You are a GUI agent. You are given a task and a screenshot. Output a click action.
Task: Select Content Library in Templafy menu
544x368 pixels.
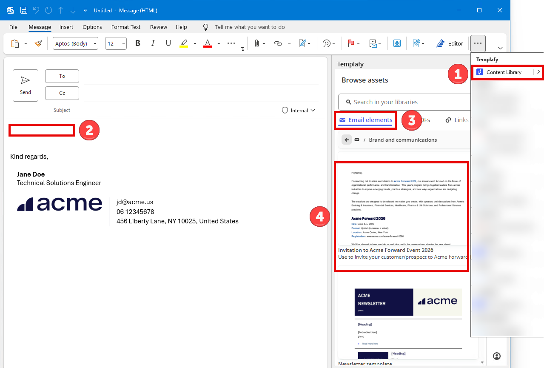504,72
